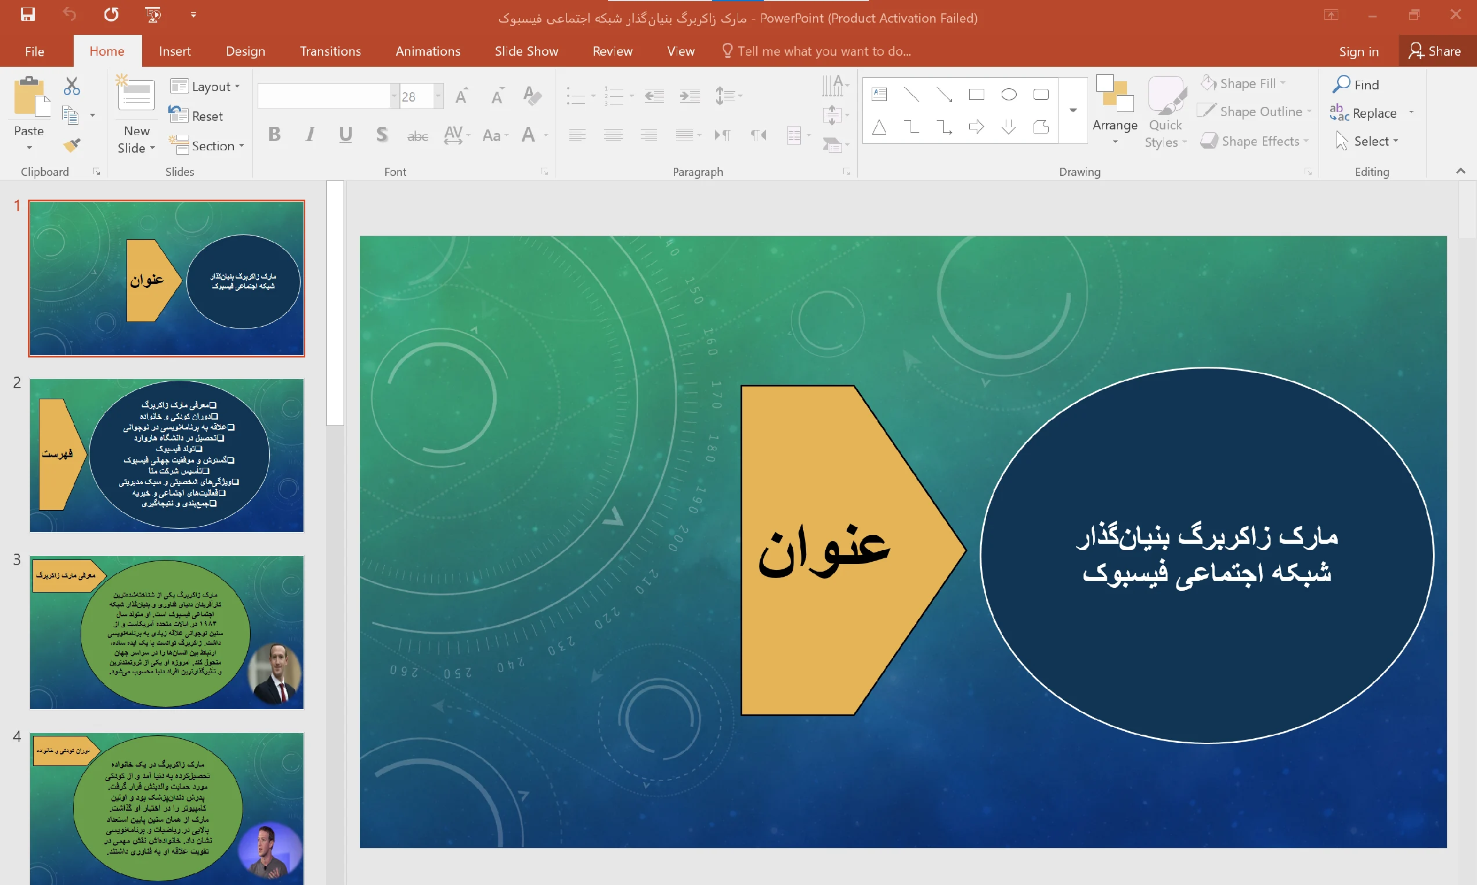Screen dimensions: 1477x885
Task: Select the Rectangle shape in shapes gallery
Action: coord(976,94)
